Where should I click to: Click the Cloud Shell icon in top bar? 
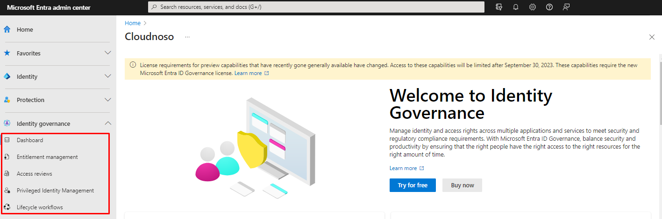(x=499, y=7)
